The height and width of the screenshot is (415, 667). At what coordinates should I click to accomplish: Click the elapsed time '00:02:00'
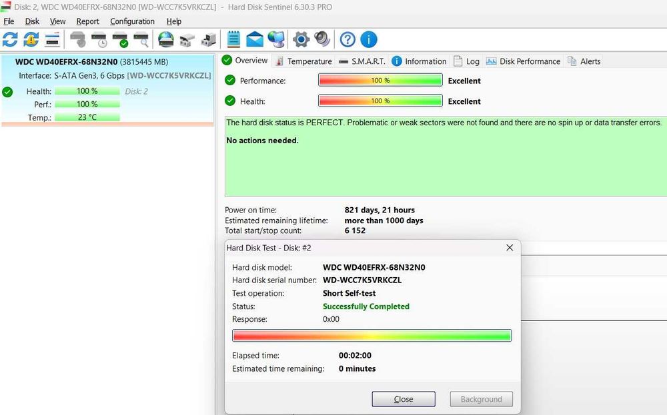pos(355,356)
